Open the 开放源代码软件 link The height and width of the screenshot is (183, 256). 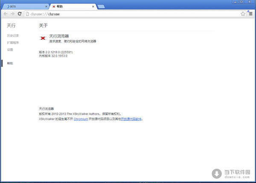point(131,119)
